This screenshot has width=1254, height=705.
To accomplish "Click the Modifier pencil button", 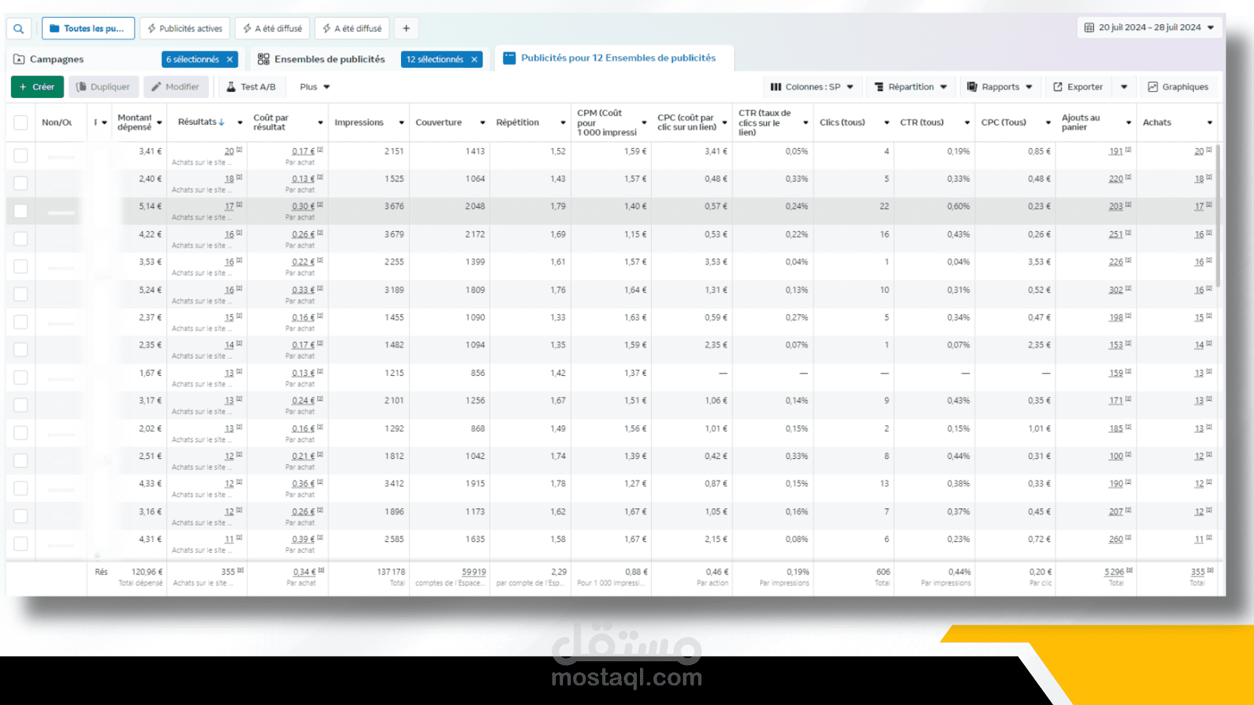I will (175, 87).
